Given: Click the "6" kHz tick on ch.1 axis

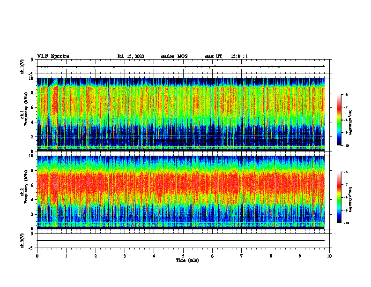Looking at the screenshot, I should [x=32, y=107].
